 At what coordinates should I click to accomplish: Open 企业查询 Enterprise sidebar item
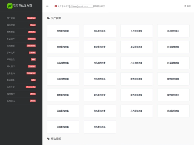pos(21,73)
